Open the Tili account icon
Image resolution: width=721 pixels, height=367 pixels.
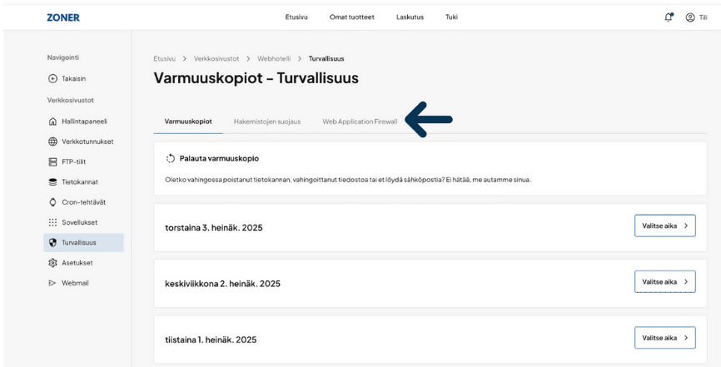coord(690,17)
